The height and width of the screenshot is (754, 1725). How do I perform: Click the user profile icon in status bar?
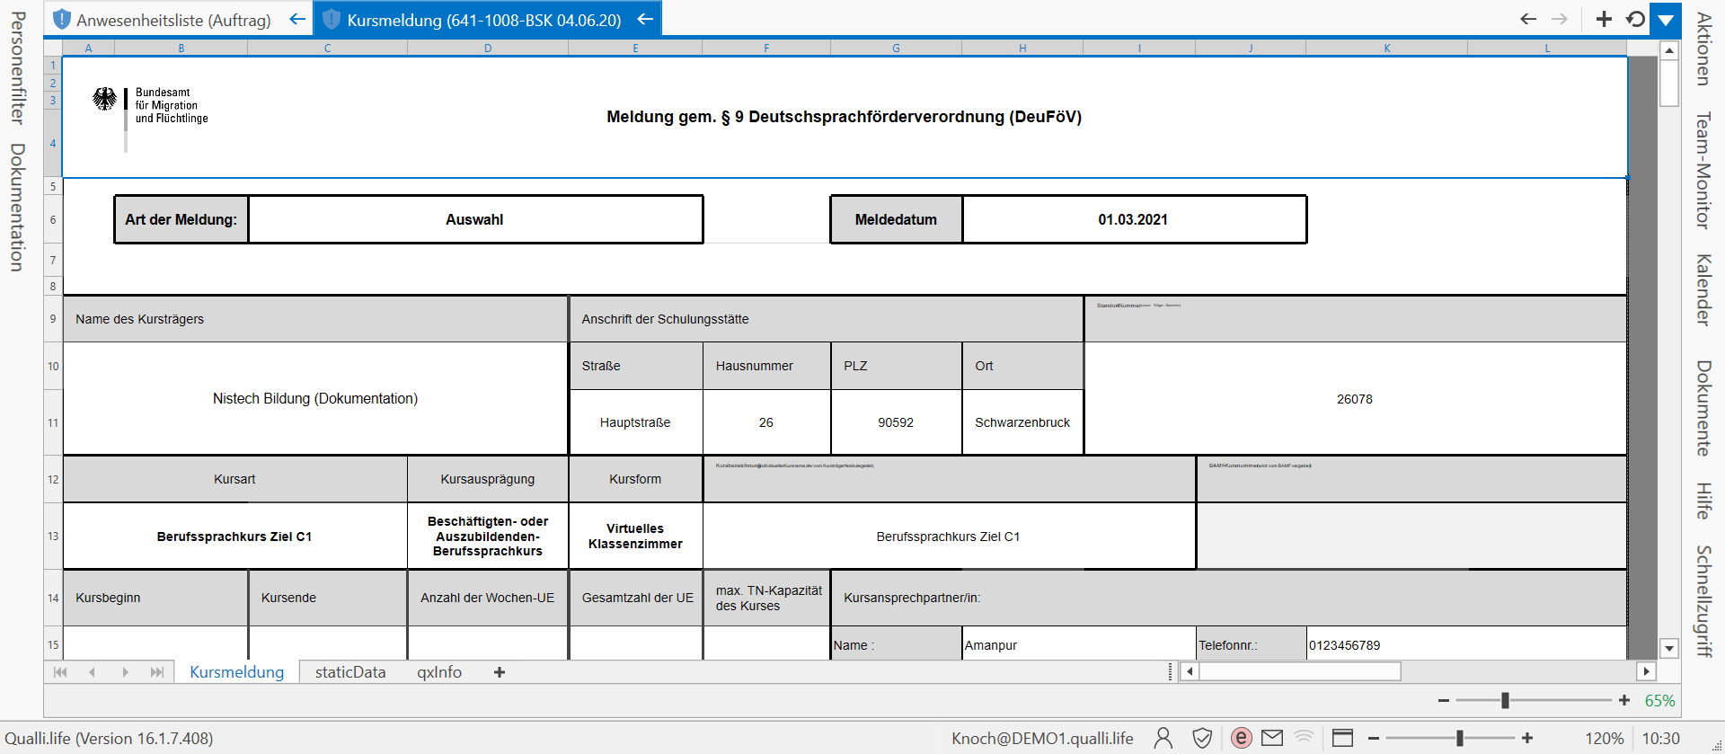click(x=1163, y=738)
